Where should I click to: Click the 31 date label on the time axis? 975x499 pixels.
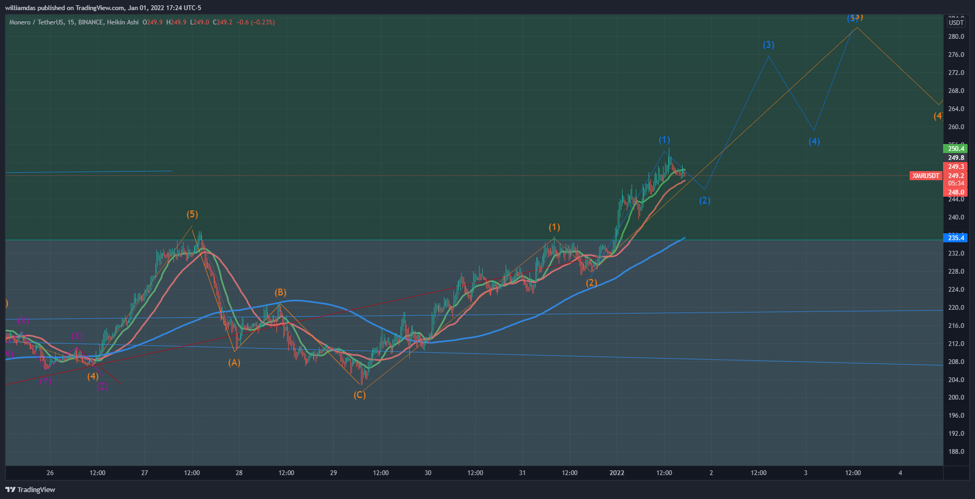(522, 473)
